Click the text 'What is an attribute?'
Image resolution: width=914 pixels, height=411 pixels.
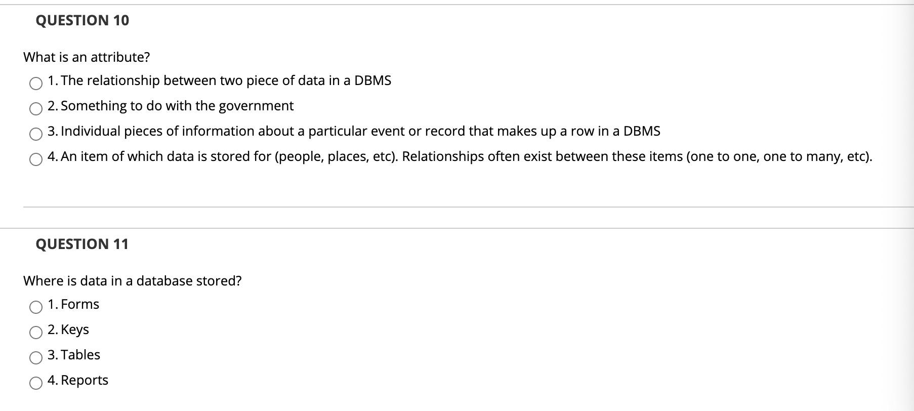click(87, 57)
